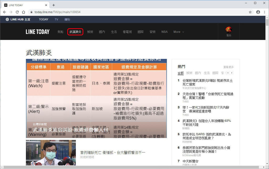The image size is (269, 169).
Task: Select 購物 in top navigation
Action: [x=67, y=19]
